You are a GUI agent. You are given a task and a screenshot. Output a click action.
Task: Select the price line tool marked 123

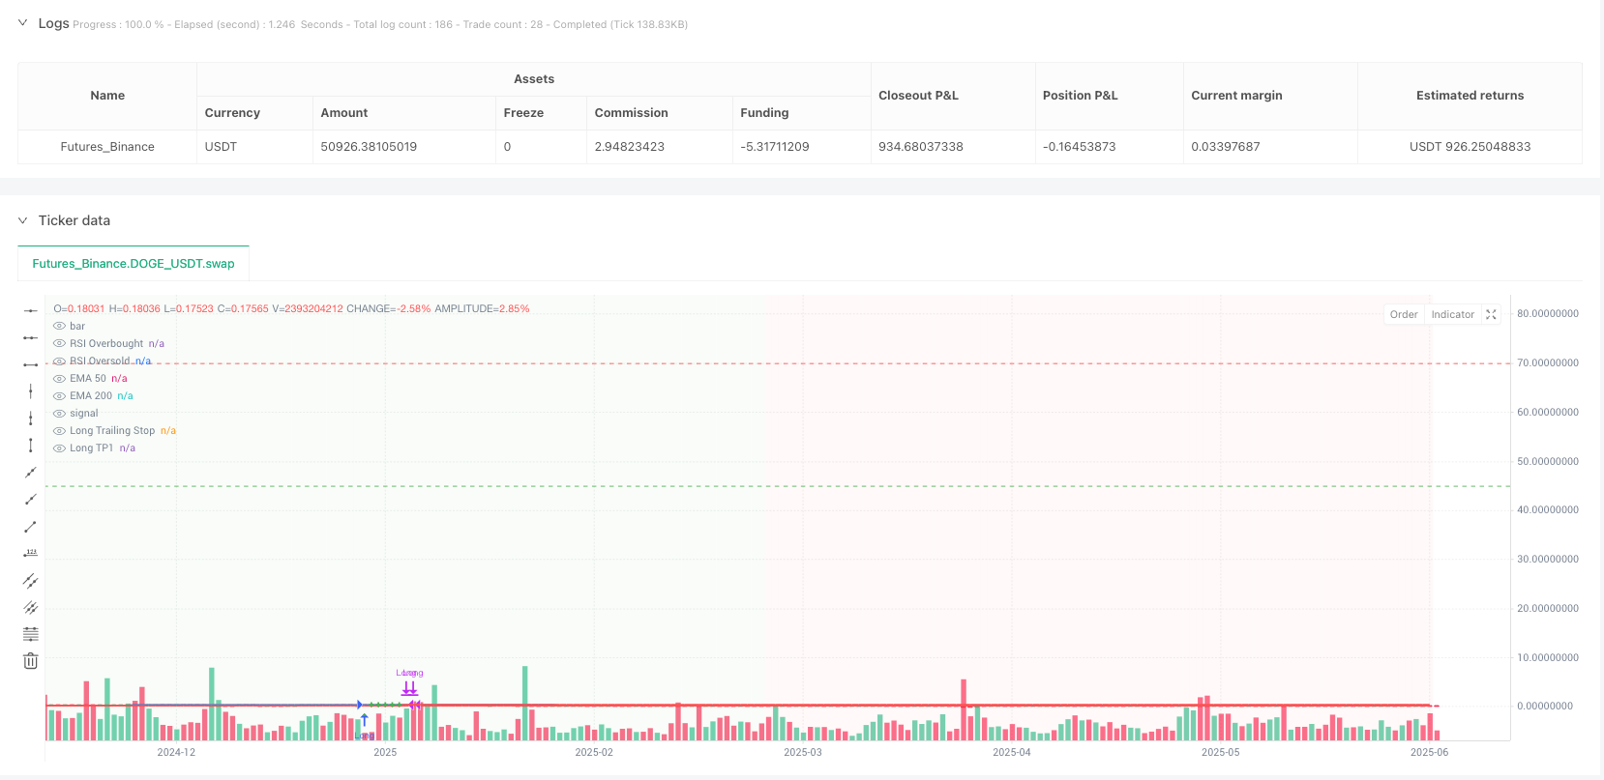tap(31, 554)
